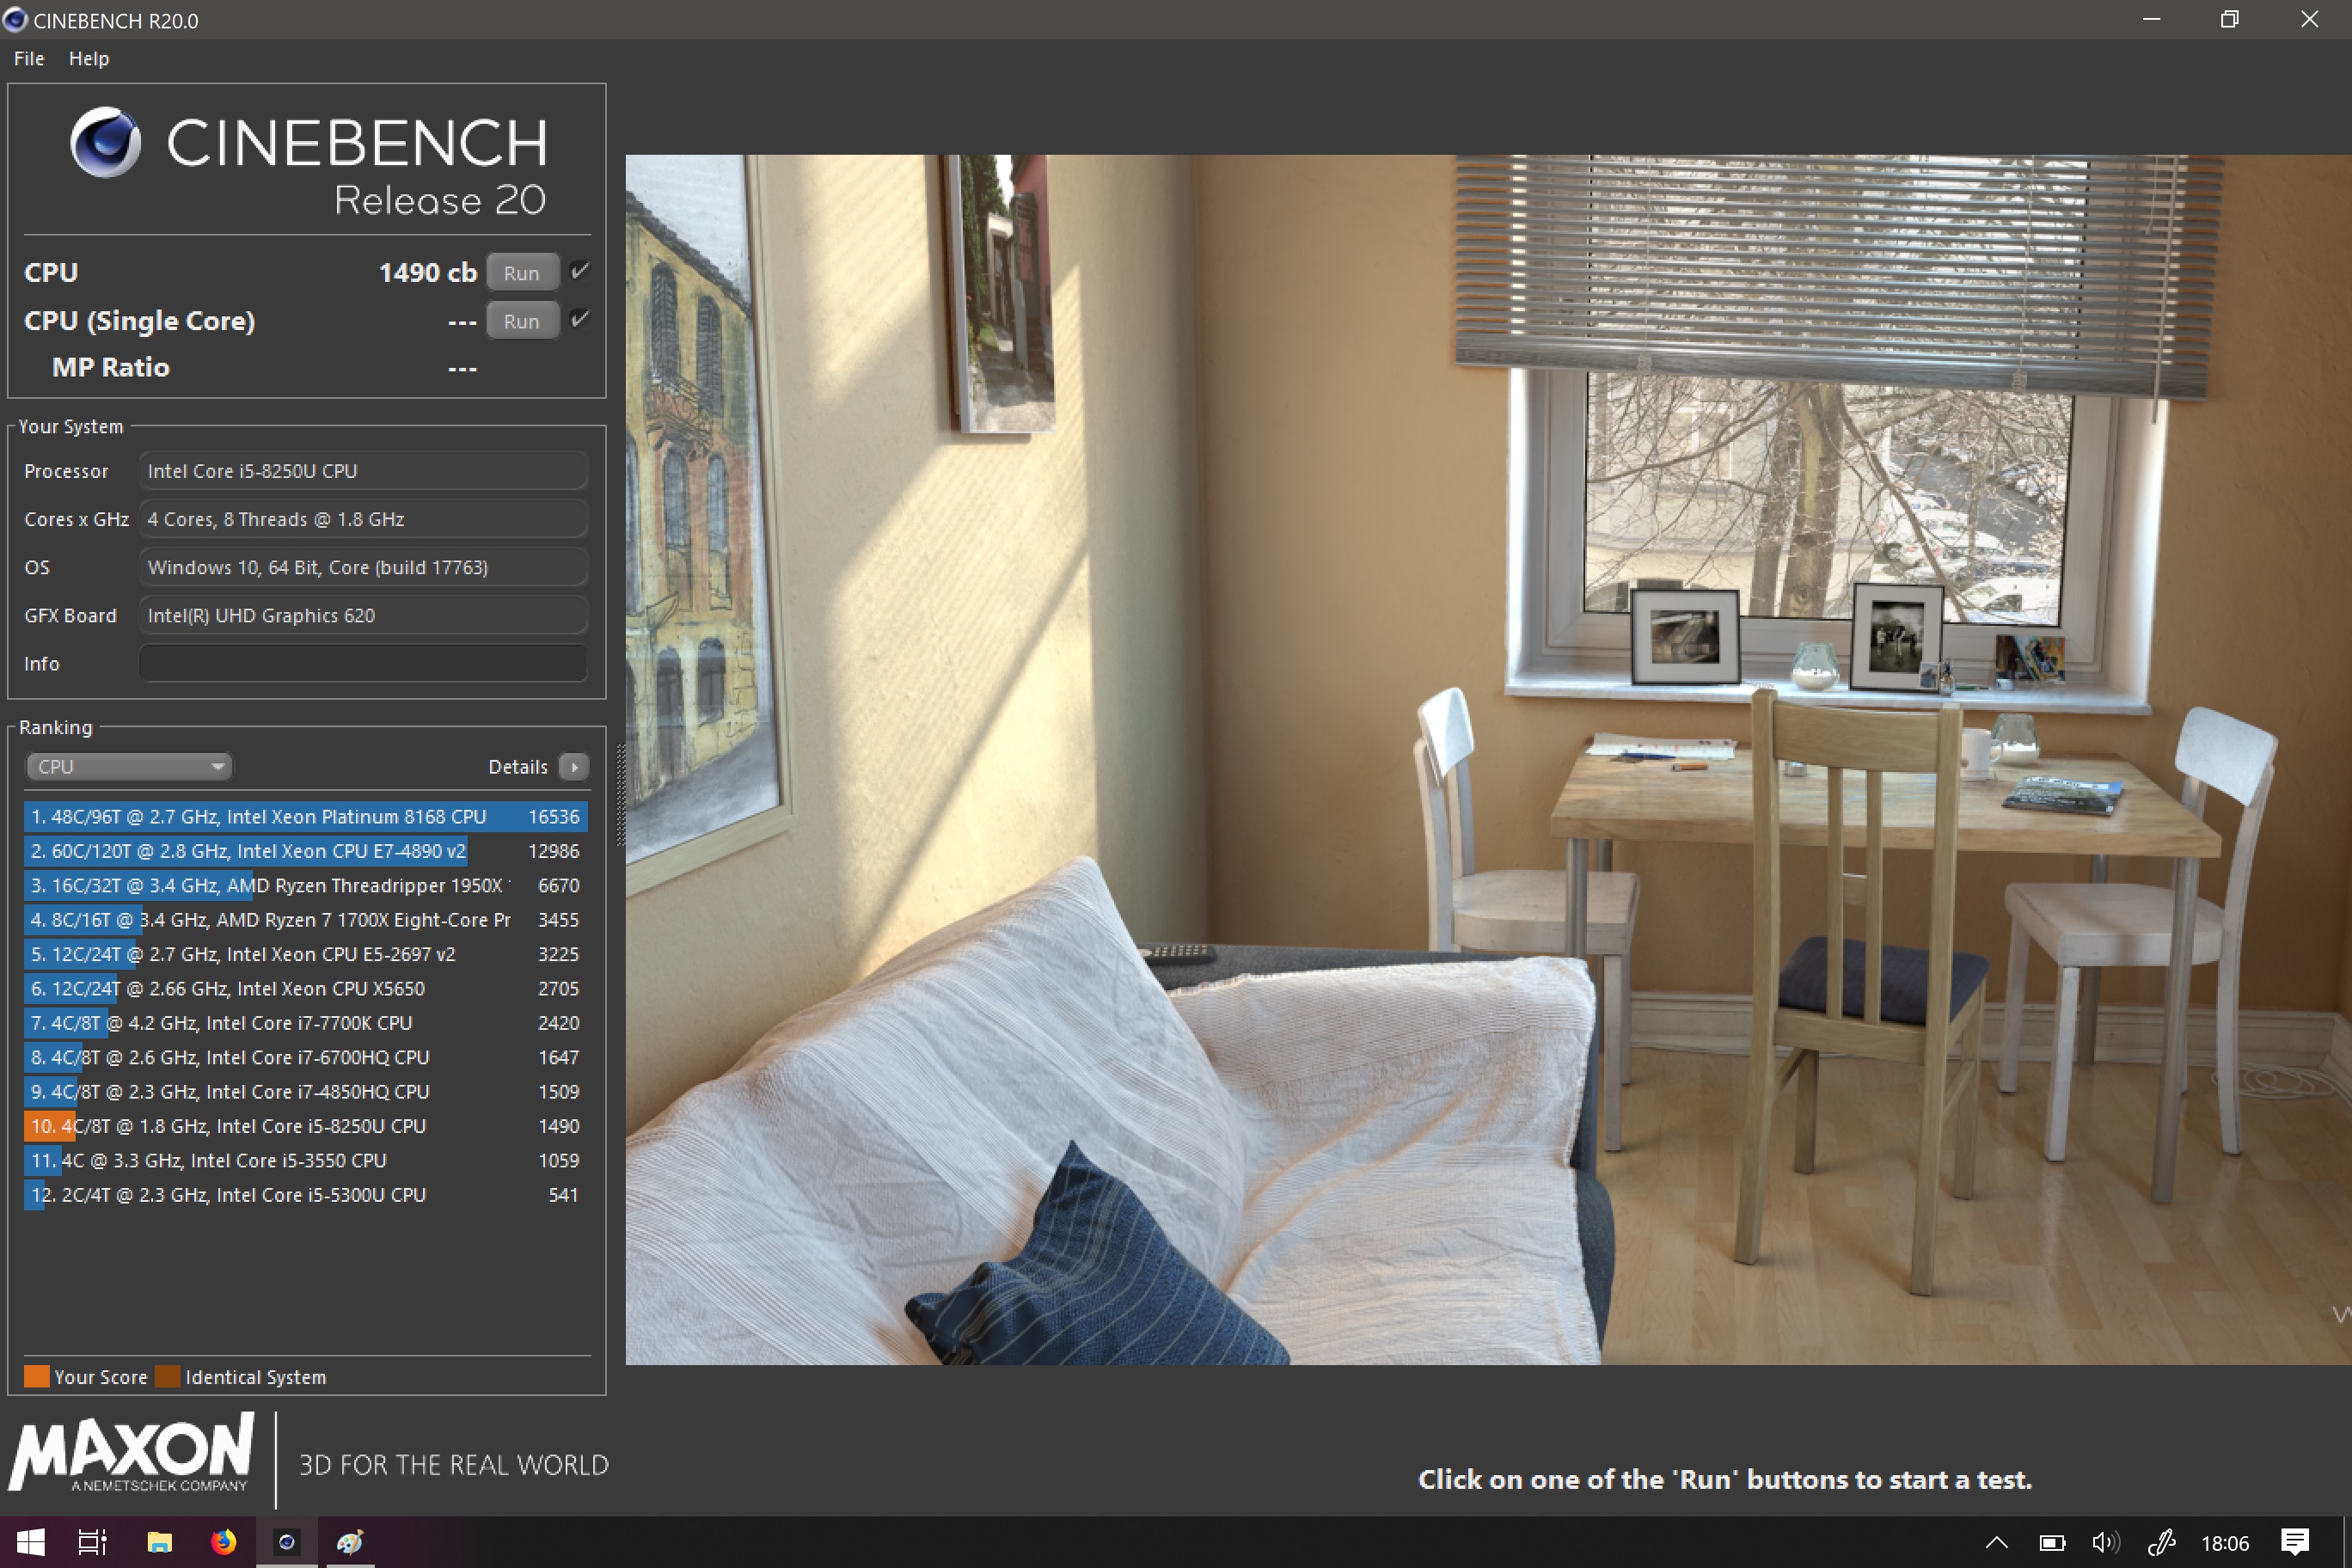Open Firefox from the taskbar
This screenshot has height=1568, width=2352.
(223, 1541)
